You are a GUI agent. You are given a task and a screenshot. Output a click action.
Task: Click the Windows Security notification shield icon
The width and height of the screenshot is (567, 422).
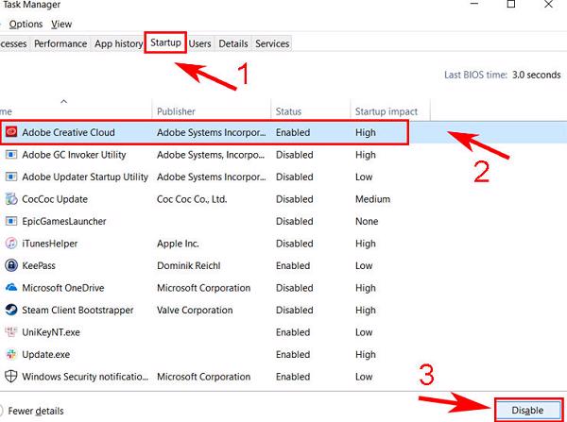coord(11,376)
